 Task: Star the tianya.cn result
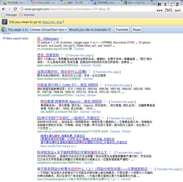[103, 118]
